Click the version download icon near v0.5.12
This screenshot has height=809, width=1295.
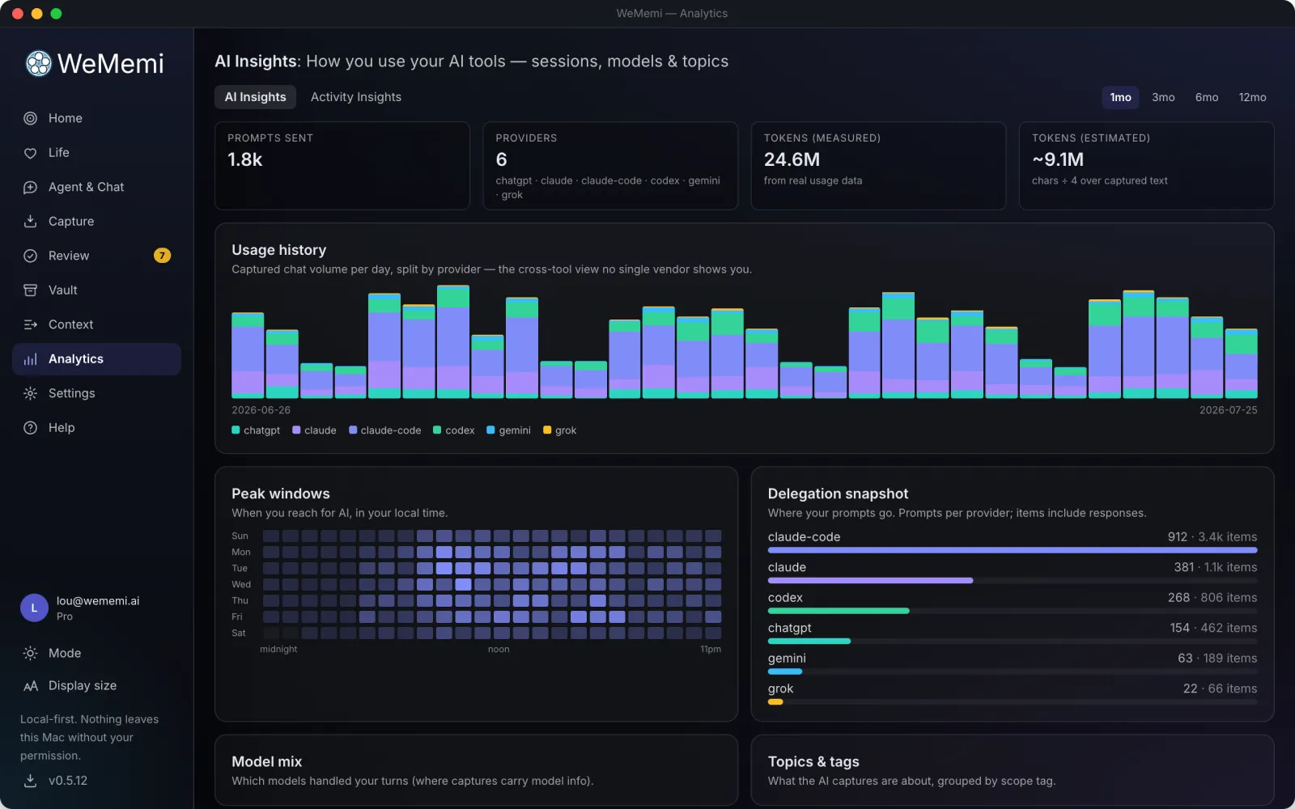[x=30, y=781]
